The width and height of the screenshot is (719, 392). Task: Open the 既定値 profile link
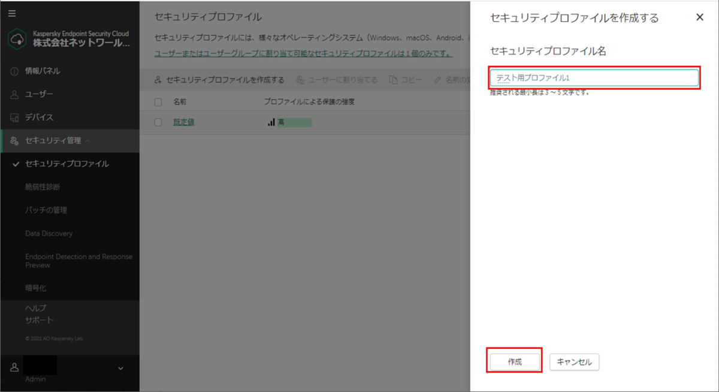click(183, 122)
